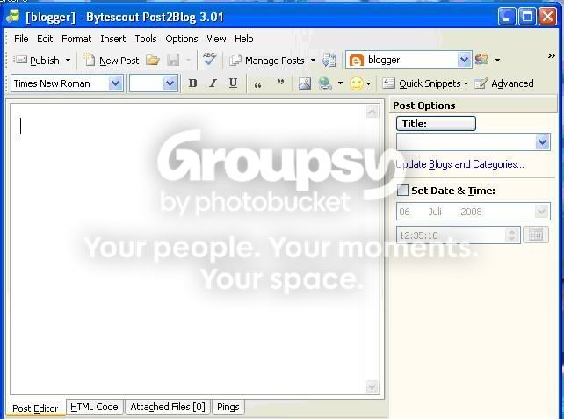This screenshot has width=564, height=419.
Task: Maximize the Post2Blog window
Action: [527, 17]
